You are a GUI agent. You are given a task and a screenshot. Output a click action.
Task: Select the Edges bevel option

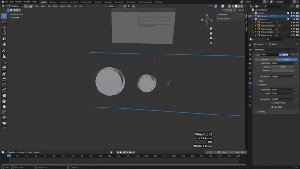[x=286, y=60]
